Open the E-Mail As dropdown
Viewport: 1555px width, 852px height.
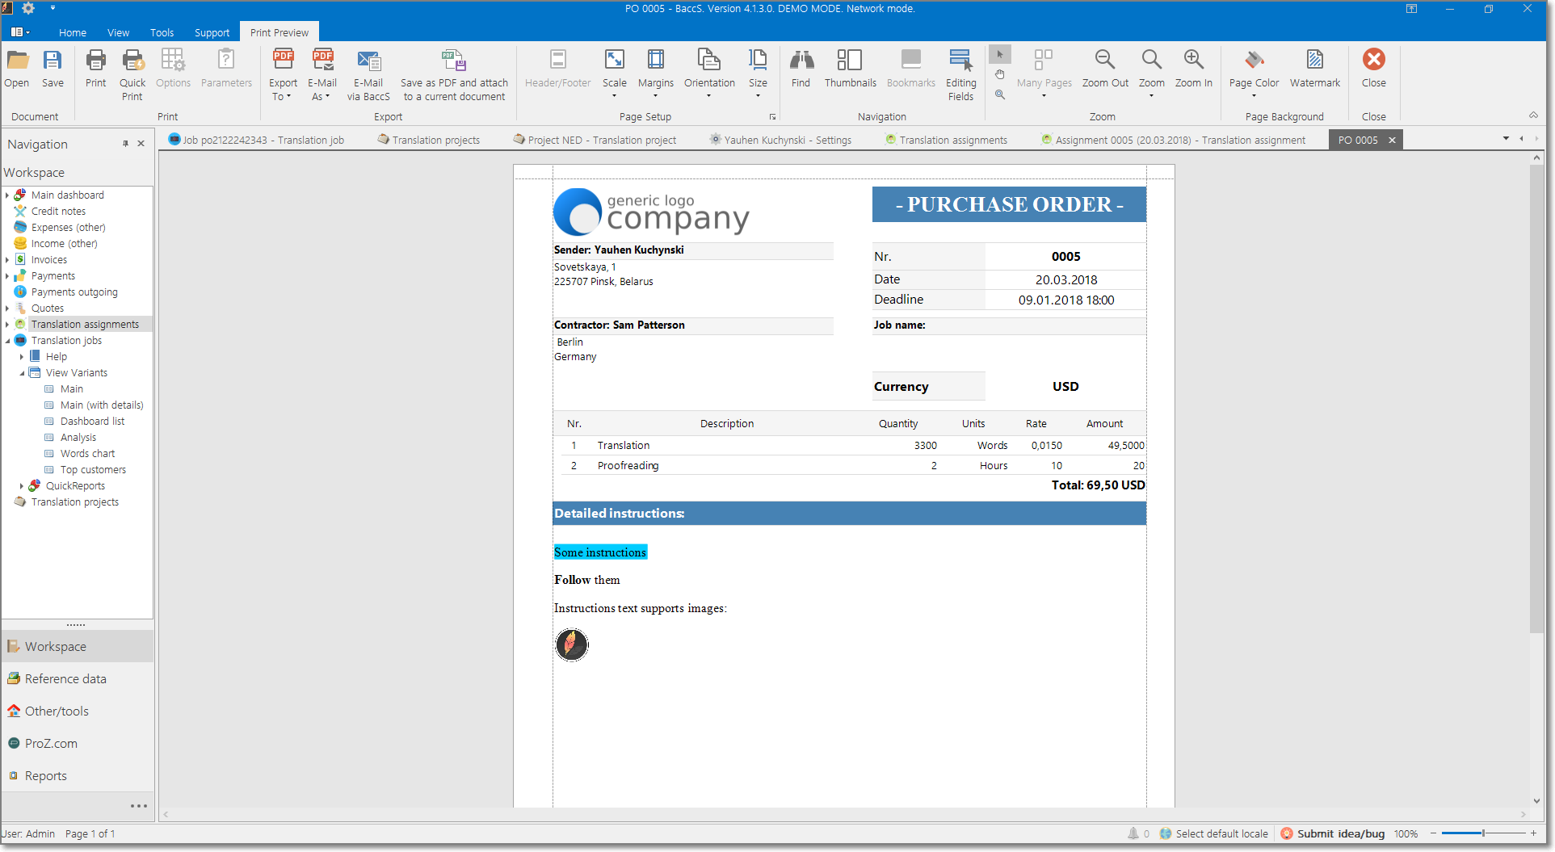(x=322, y=74)
